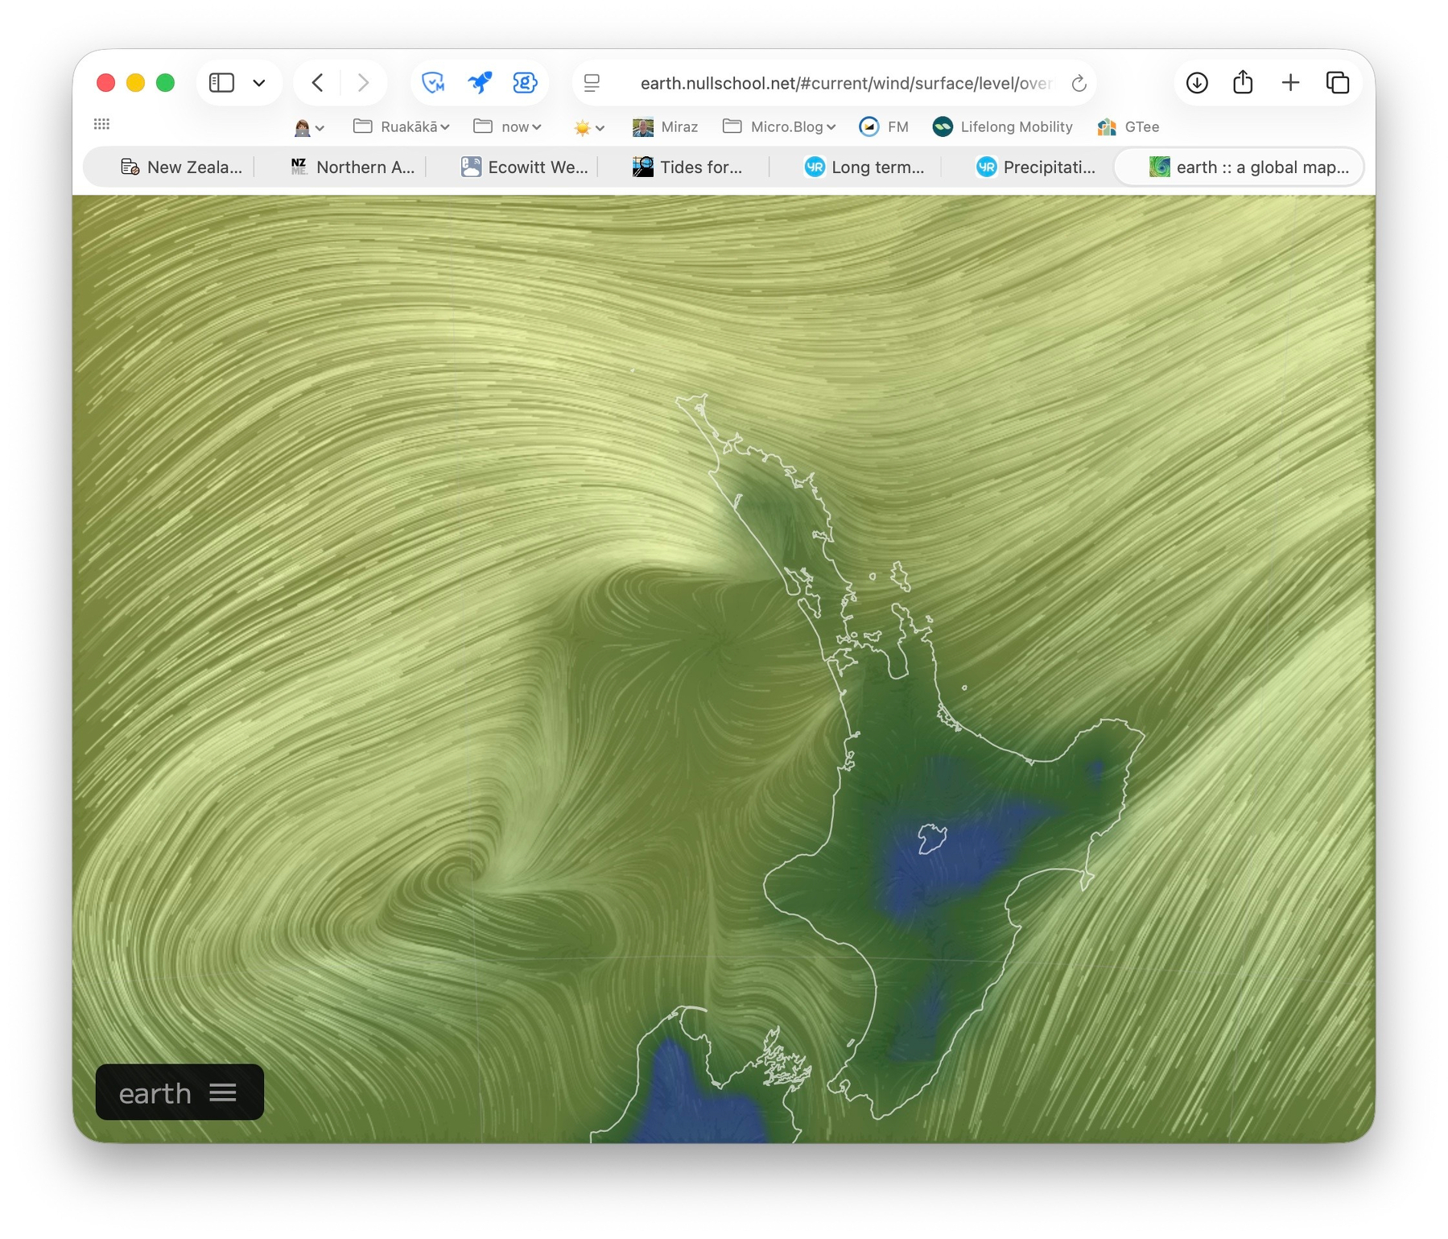
Task: Open the shield M extension
Action: (433, 83)
